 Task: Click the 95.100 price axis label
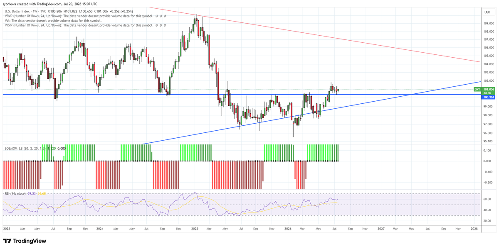coord(488,142)
